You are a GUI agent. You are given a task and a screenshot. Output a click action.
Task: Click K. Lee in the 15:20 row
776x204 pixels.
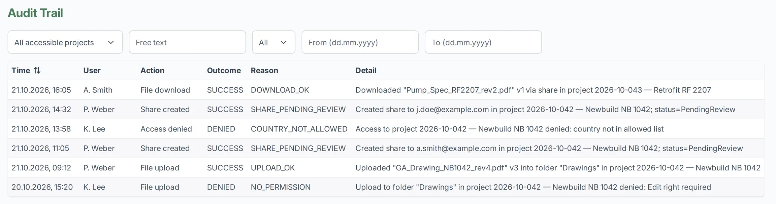[94, 187]
